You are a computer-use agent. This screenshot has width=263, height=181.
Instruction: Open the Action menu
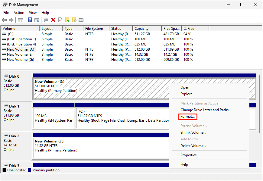(19, 13)
